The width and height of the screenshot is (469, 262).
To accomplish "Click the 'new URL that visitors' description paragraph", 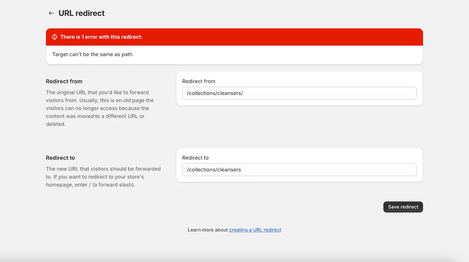I will pos(103,177).
